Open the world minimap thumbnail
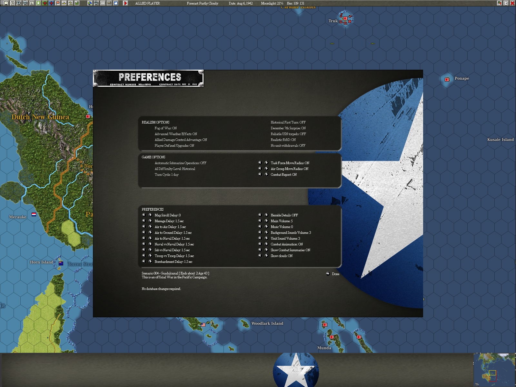 coord(495,370)
